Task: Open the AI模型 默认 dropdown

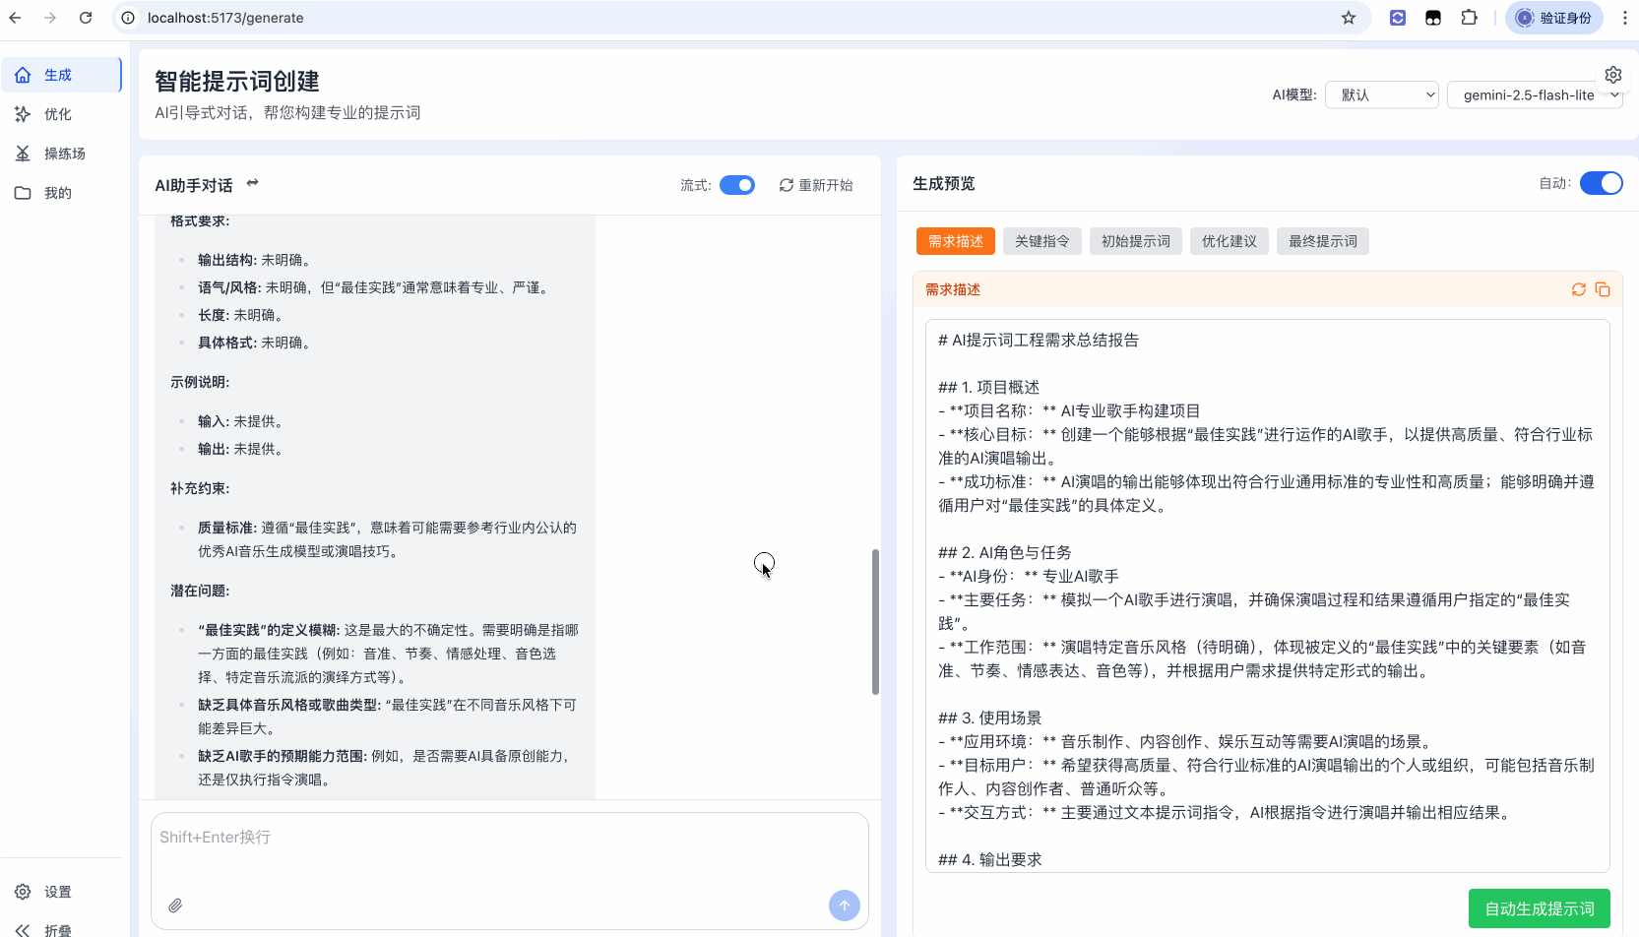Action: coord(1381,94)
